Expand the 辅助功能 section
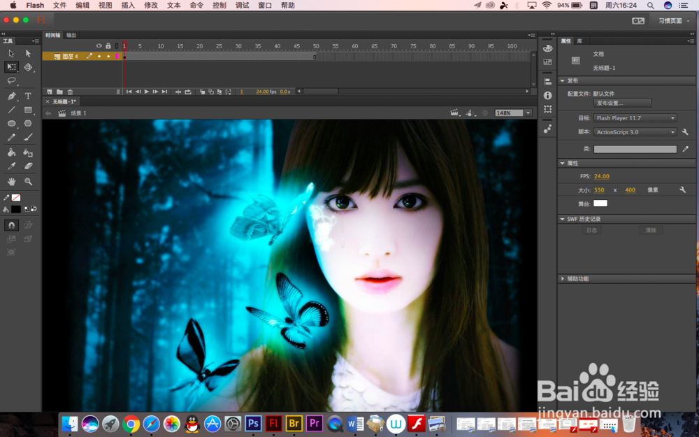Image resolution: width=699 pixels, height=437 pixels. 563,279
